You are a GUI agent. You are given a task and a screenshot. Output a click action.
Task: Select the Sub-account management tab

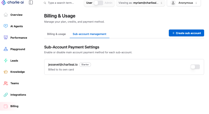[90, 34]
